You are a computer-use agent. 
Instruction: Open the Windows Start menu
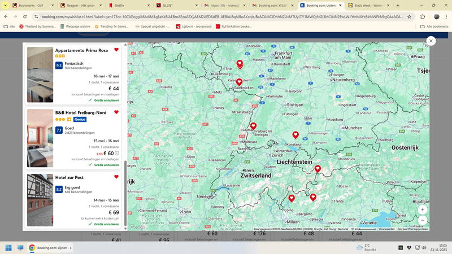tap(8, 248)
